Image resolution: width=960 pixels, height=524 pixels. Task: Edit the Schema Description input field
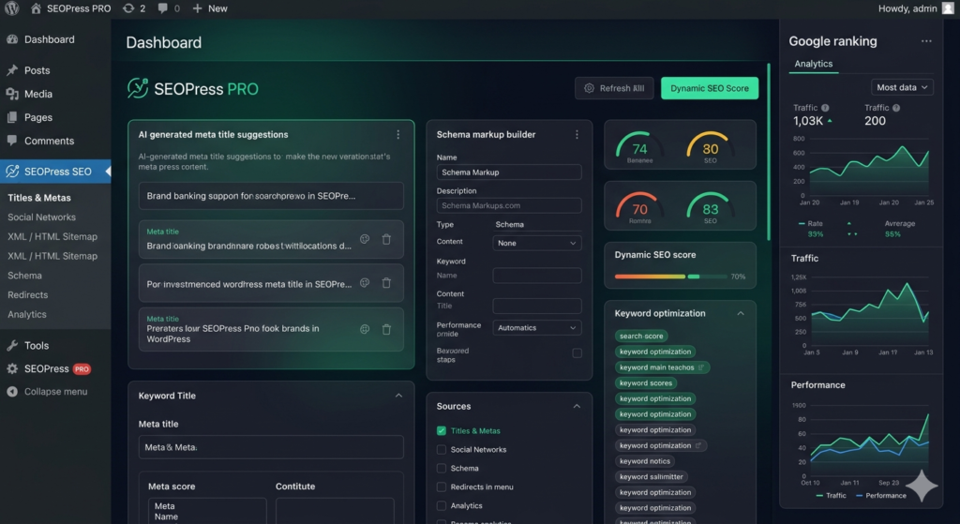pyautogui.click(x=509, y=205)
